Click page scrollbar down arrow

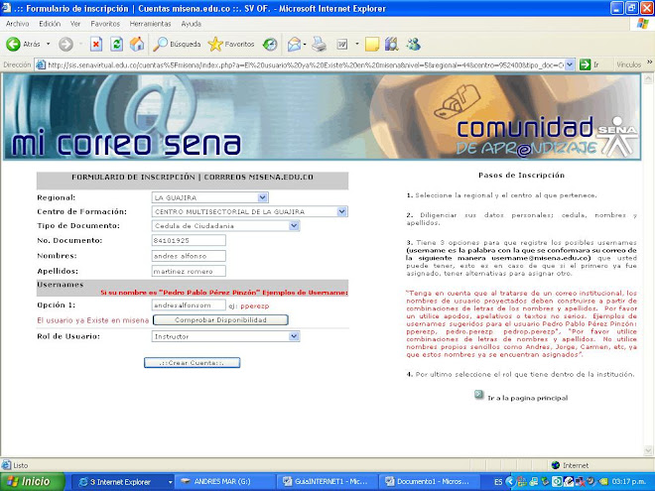pos(648,450)
